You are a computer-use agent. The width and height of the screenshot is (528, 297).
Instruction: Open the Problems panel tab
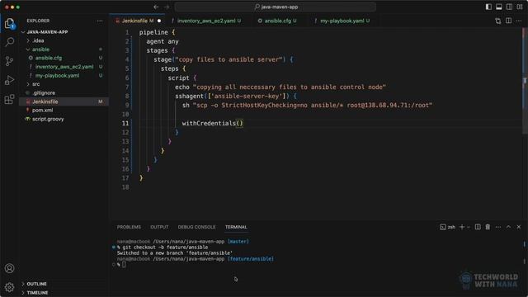pos(129,227)
